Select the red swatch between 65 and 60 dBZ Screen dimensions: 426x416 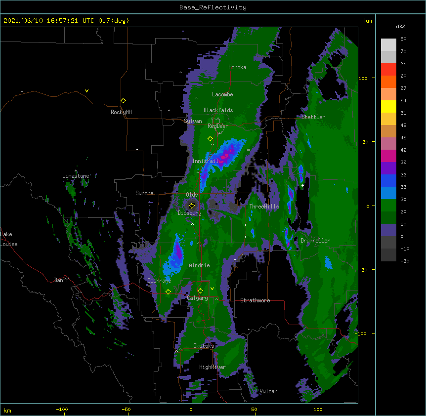388,70
